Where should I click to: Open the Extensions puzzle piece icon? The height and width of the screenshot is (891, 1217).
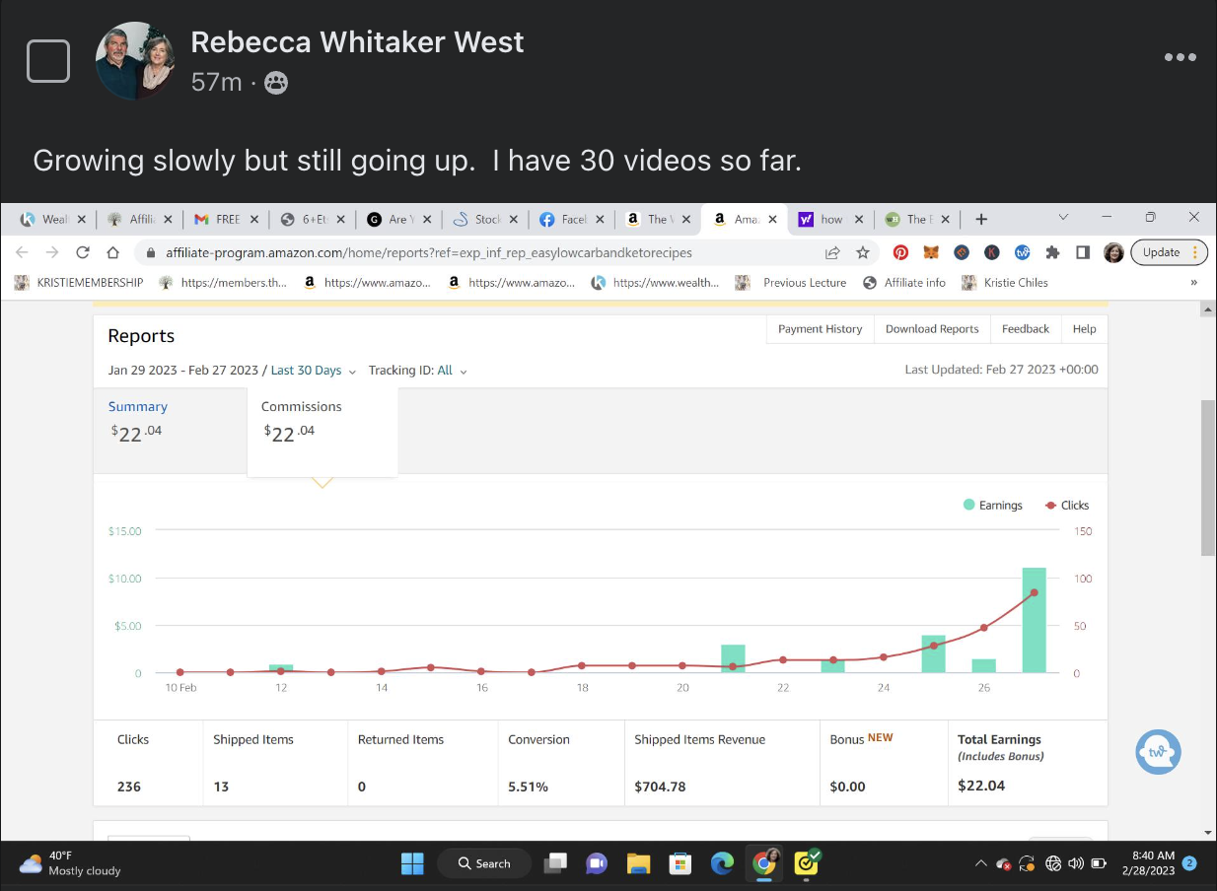pos(1052,252)
